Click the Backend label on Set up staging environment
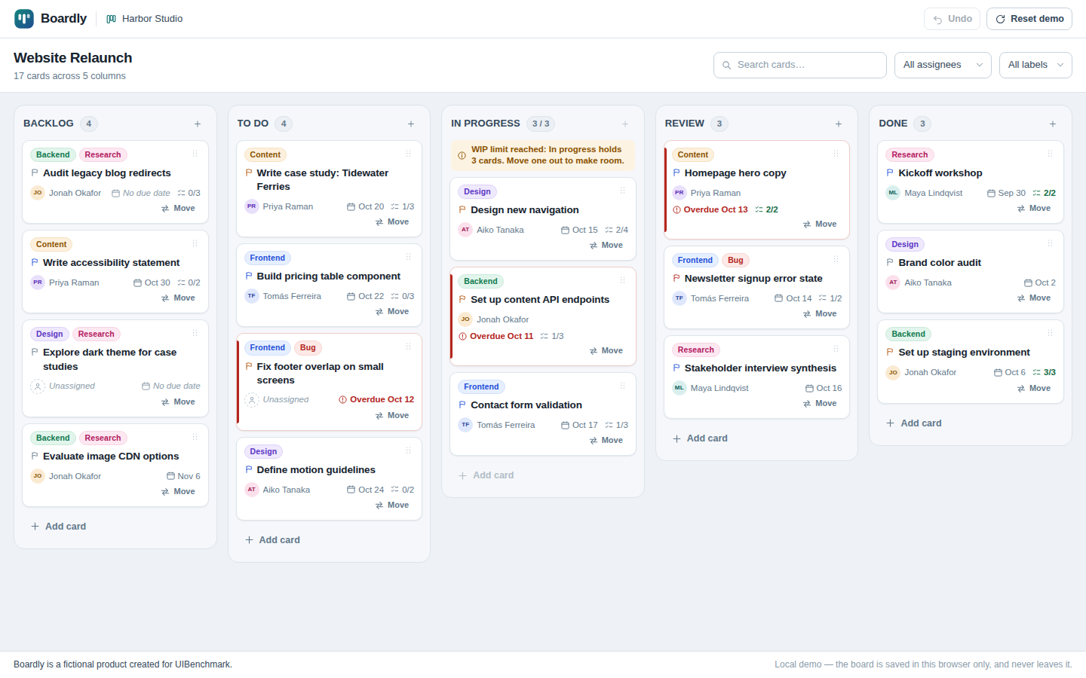Screen dimensions: 1086x678 click(x=909, y=334)
